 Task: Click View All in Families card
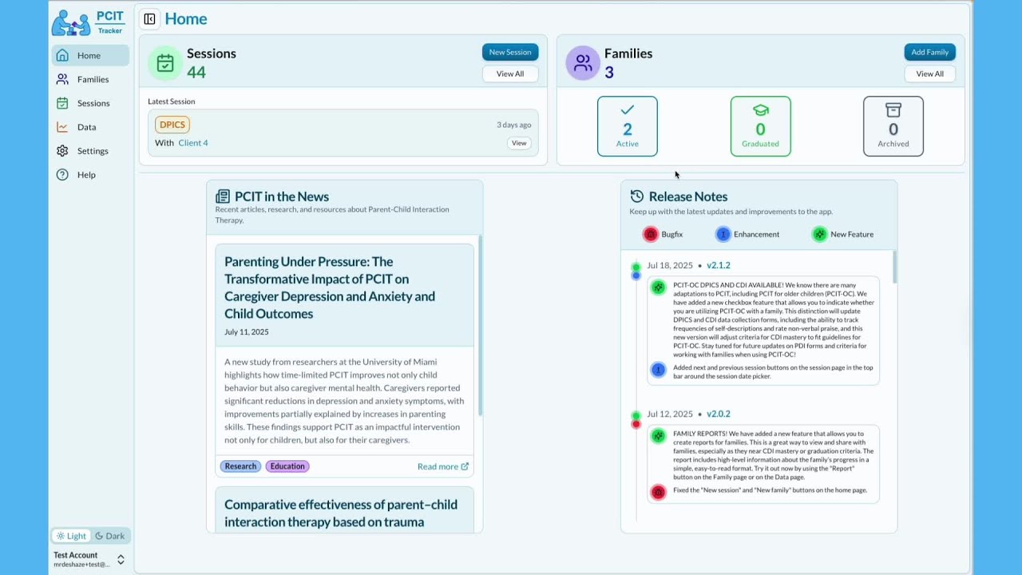point(929,73)
